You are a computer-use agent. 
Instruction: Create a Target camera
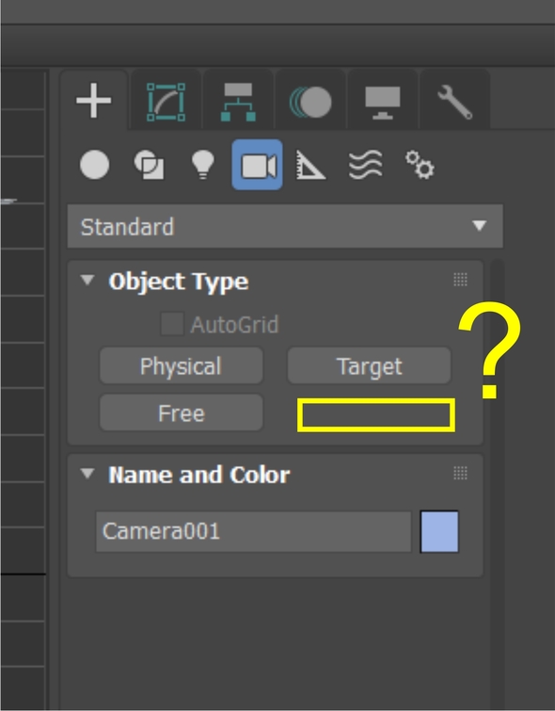370,365
